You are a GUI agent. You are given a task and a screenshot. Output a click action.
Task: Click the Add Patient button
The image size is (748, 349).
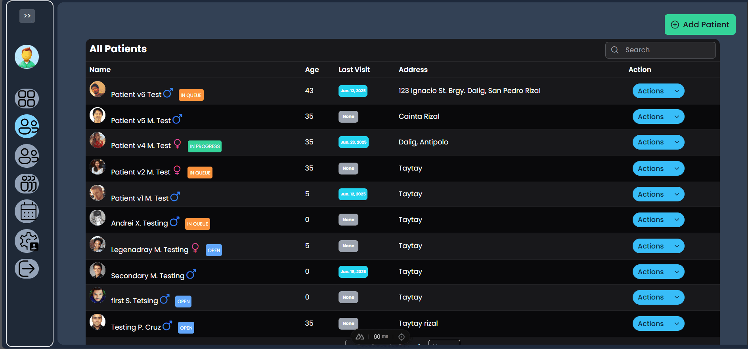tap(700, 25)
